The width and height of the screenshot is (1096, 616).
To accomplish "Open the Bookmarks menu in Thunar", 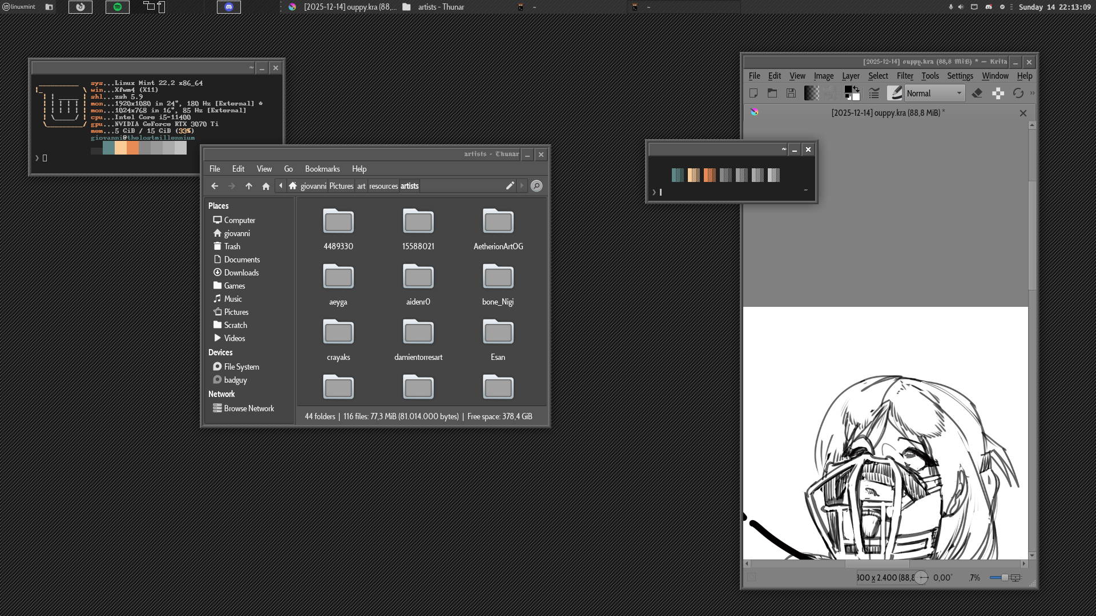I will coord(322,169).
